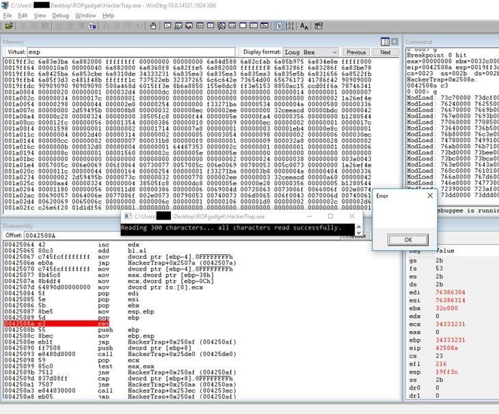Close the Error dialog with X

[430, 195]
